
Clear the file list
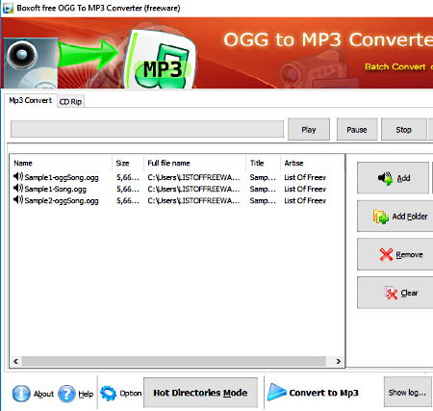(395, 293)
